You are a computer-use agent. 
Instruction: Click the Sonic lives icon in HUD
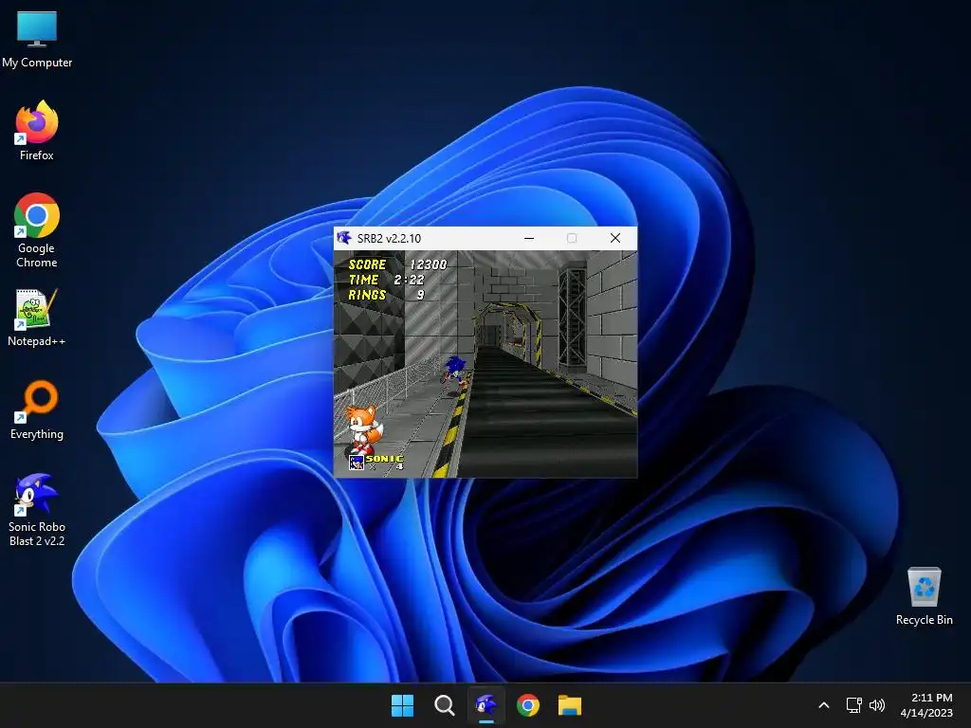click(x=357, y=462)
